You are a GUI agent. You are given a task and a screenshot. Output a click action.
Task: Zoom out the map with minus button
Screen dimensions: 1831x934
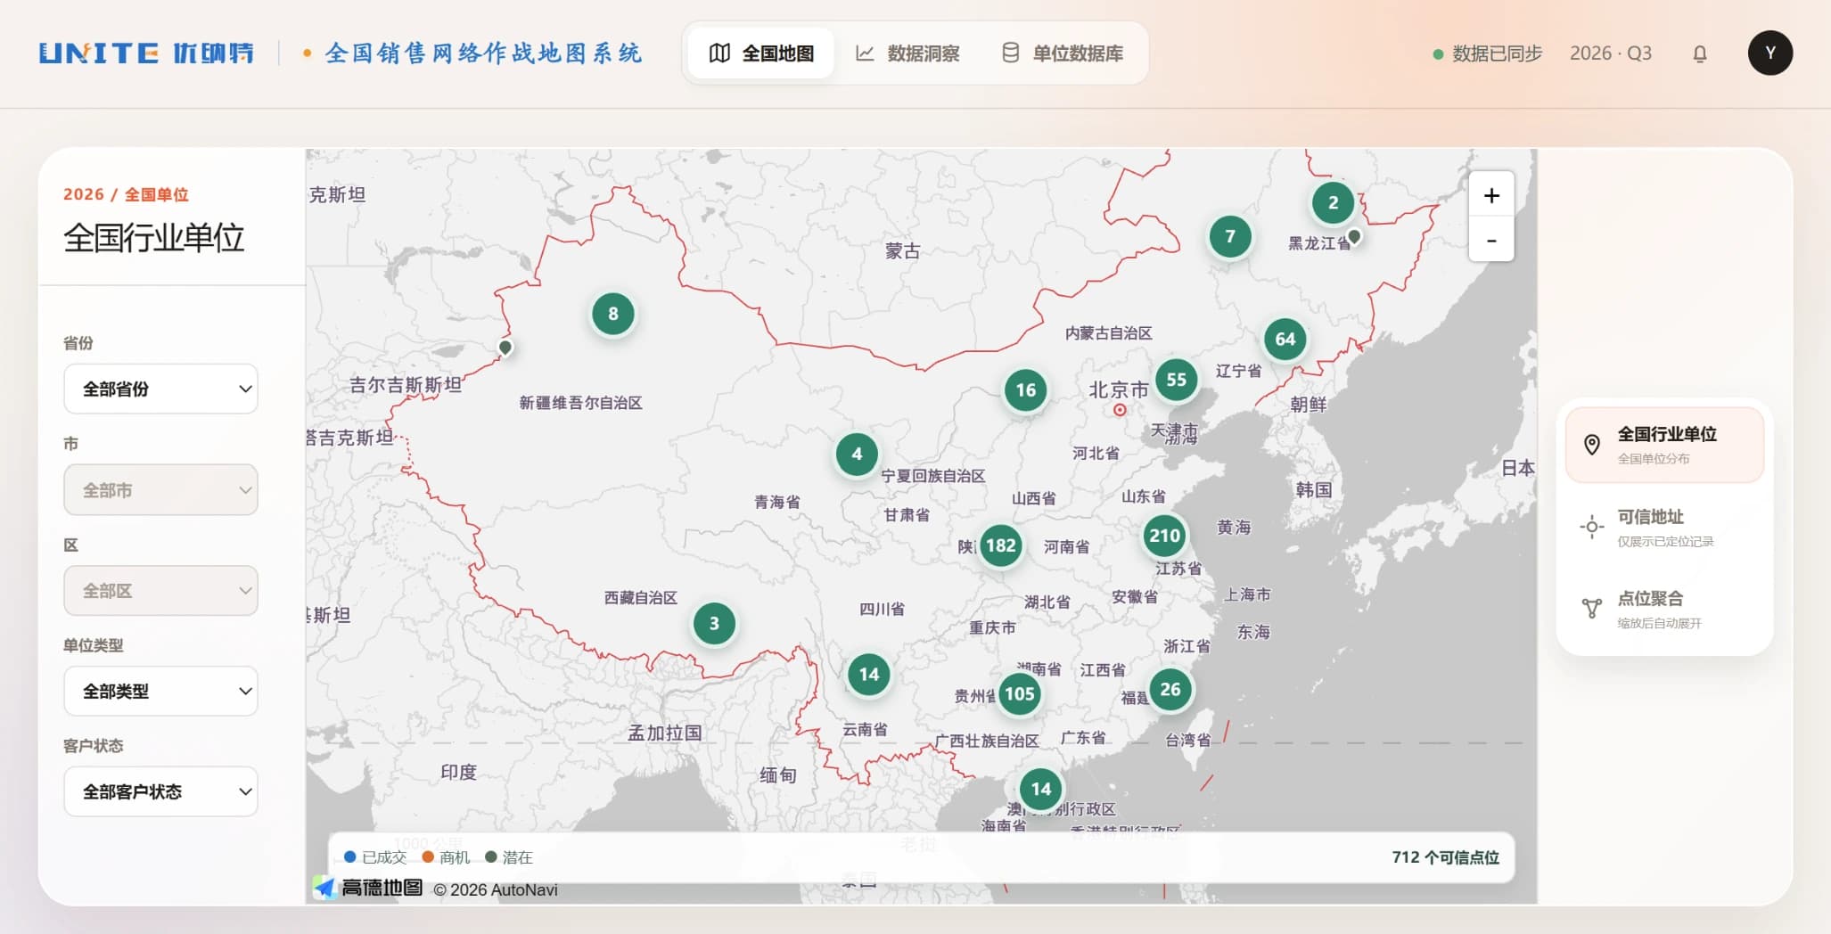pyautogui.click(x=1491, y=240)
